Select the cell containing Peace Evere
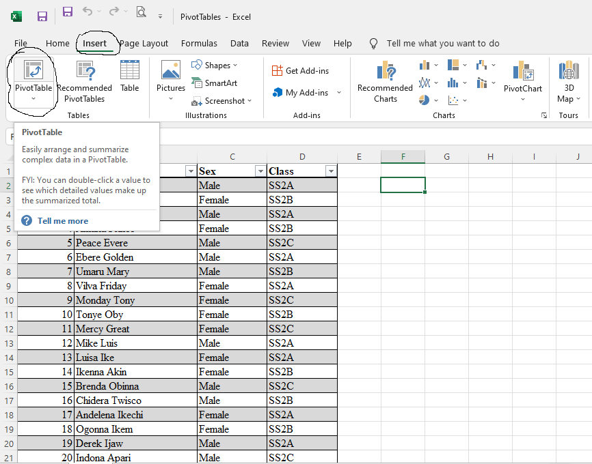Image resolution: width=592 pixels, height=464 pixels. (x=135, y=243)
